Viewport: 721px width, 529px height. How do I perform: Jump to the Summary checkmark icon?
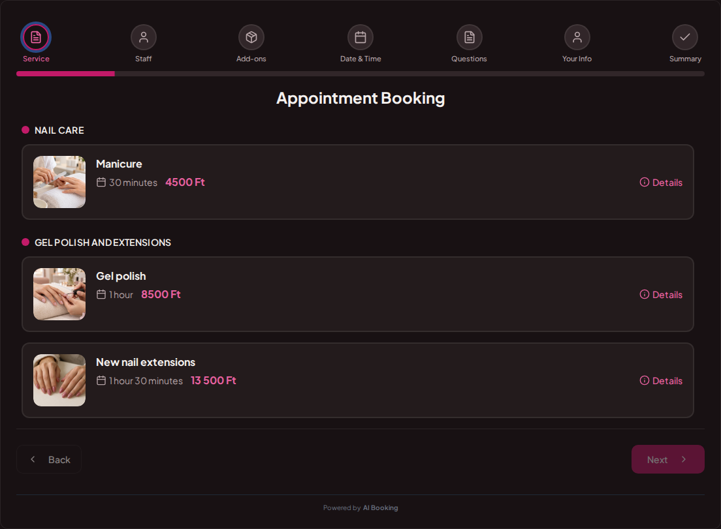coord(685,37)
